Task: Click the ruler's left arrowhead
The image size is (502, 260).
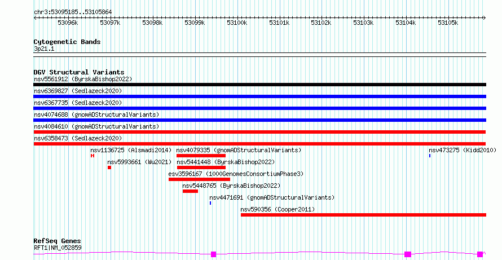Action: (35, 18)
